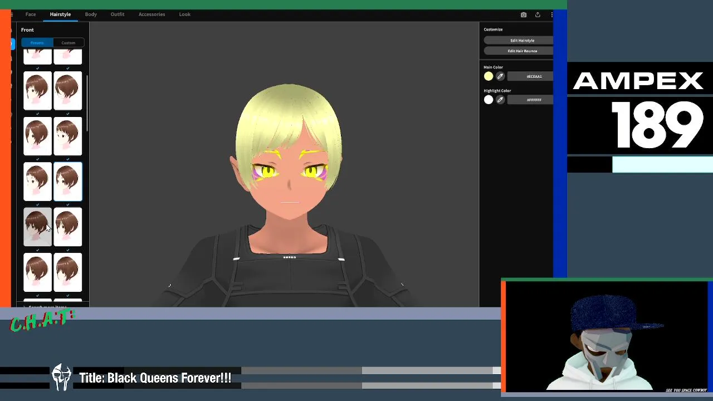Select the Presets hairstyle toggle
This screenshot has width=713, height=401.
(37, 43)
